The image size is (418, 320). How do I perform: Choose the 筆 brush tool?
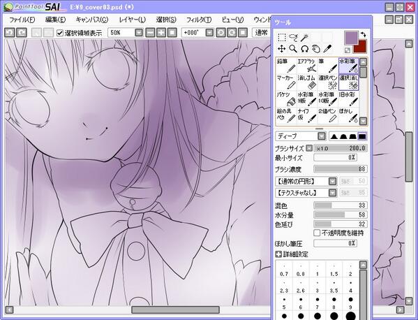point(328,66)
